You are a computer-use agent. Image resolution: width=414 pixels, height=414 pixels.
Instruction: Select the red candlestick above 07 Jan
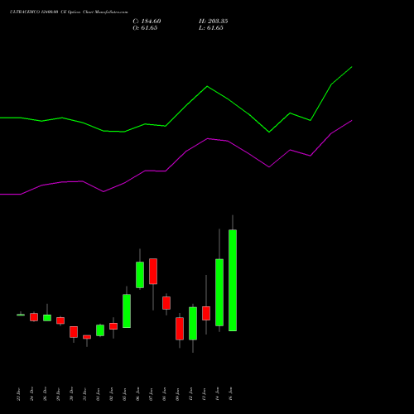click(153, 272)
